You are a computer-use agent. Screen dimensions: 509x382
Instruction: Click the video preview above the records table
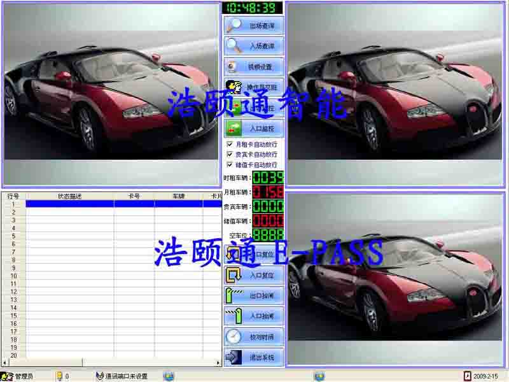(x=111, y=94)
